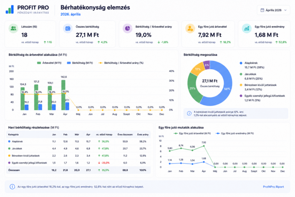Click the up arrow beside 36,5%
295x197 pixels.
click(99, 142)
